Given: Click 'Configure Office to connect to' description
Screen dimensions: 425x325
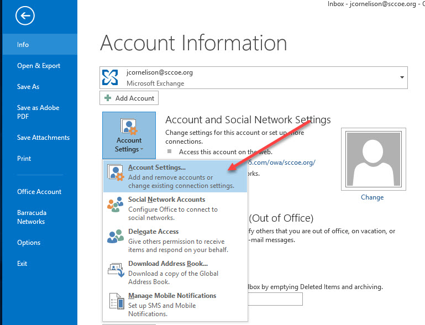Looking at the screenshot, I should coord(173,209).
